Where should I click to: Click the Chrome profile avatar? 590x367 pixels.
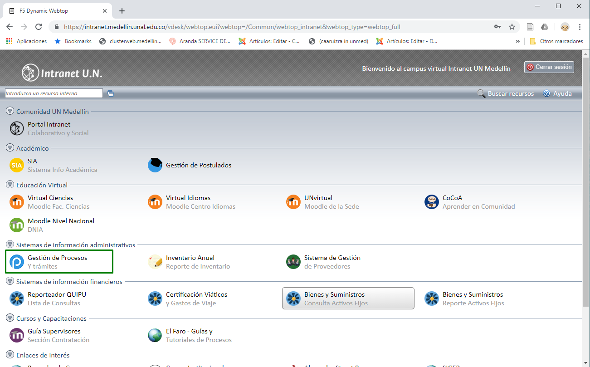[x=565, y=27]
